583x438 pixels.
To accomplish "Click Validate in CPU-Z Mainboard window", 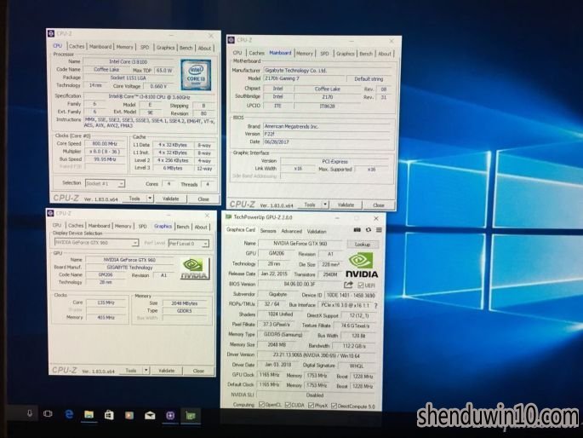I will tap(346, 205).
